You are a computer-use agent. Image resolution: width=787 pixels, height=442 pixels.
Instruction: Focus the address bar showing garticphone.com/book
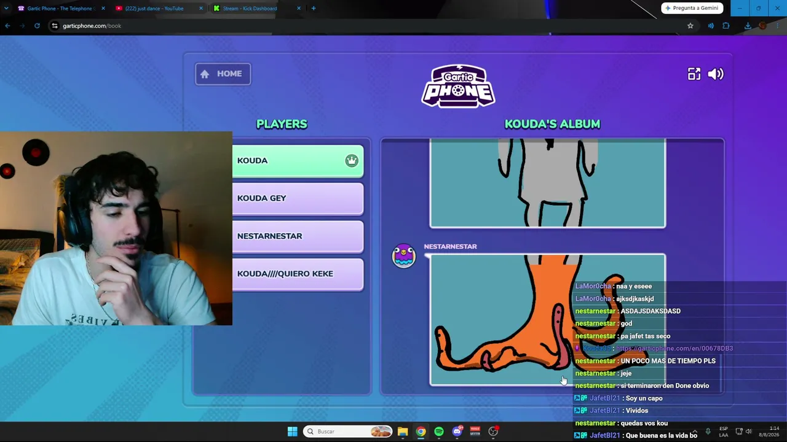pyautogui.click(x=369, y=26)
